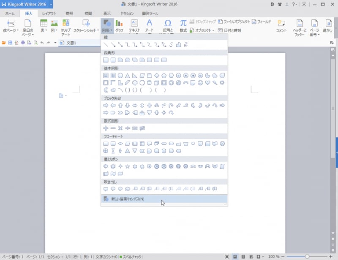Pick the heart shape in basic shapes
This screenshot has height=260, width=338.
pyautogui.click(x=207, y=83)
